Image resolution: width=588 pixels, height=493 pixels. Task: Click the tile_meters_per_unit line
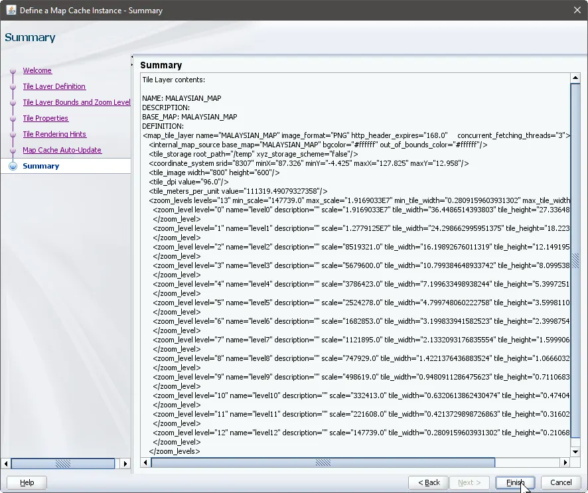click(x=238, y=191)
